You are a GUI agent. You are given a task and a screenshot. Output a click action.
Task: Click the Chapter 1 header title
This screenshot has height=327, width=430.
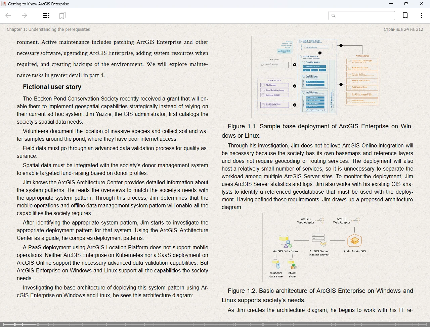(48, 29)
